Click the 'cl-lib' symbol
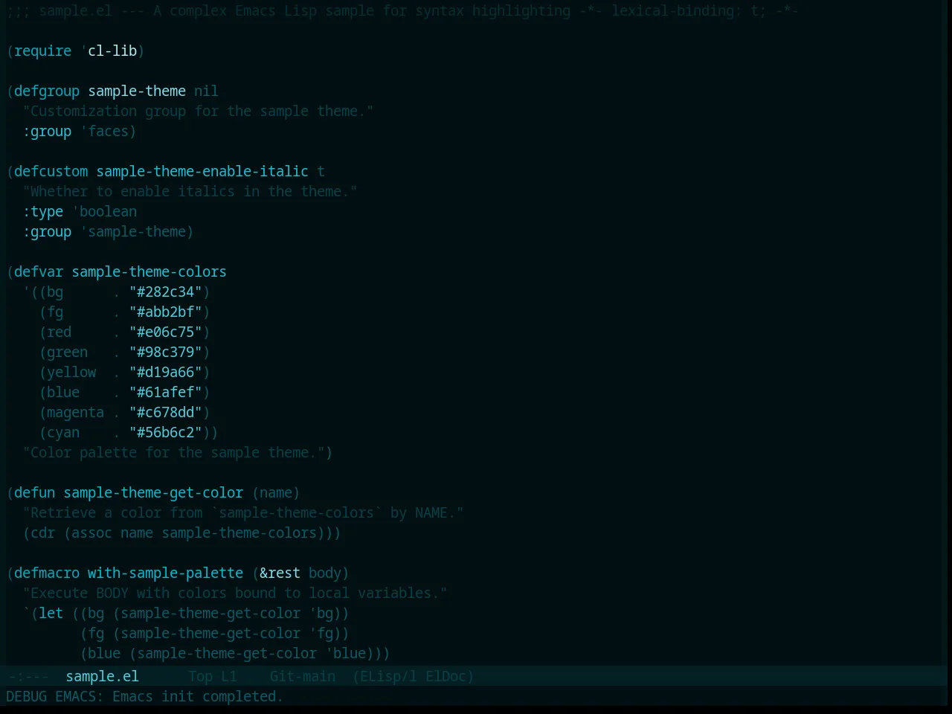Screen dimensions: 952x714 click(x=112, y=51)
